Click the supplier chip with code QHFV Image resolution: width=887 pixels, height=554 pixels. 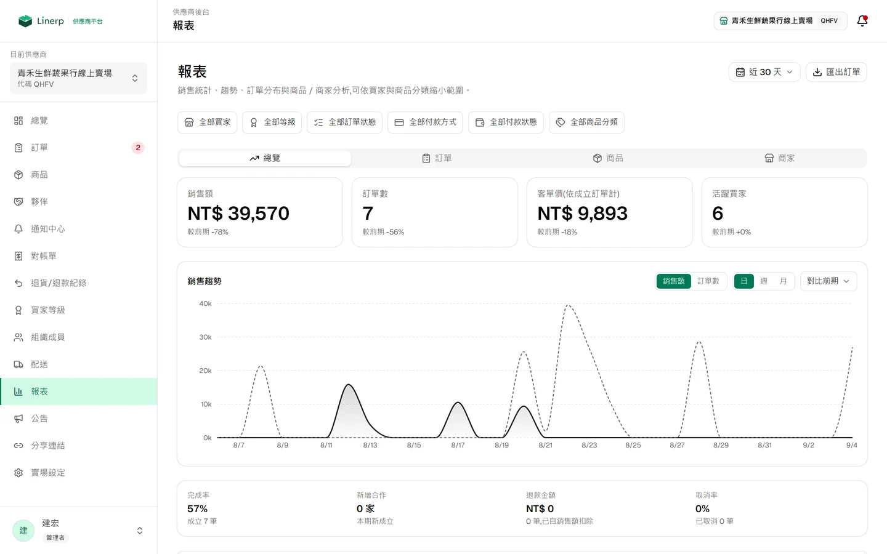(780, 21)
